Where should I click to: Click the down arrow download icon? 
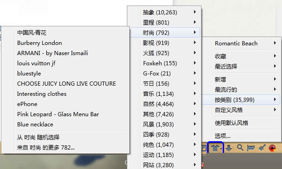229,148
